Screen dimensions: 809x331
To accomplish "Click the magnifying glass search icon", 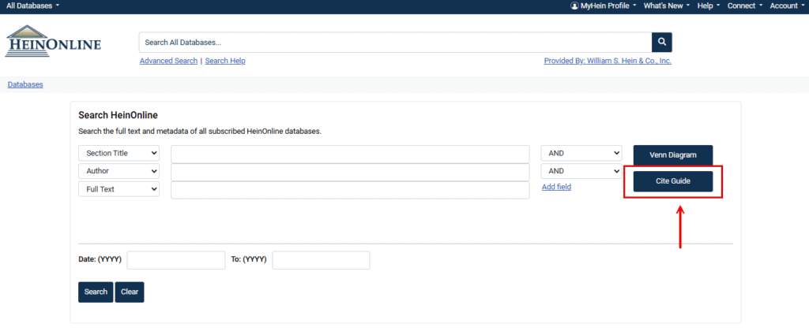I will [x=661, y=43].
